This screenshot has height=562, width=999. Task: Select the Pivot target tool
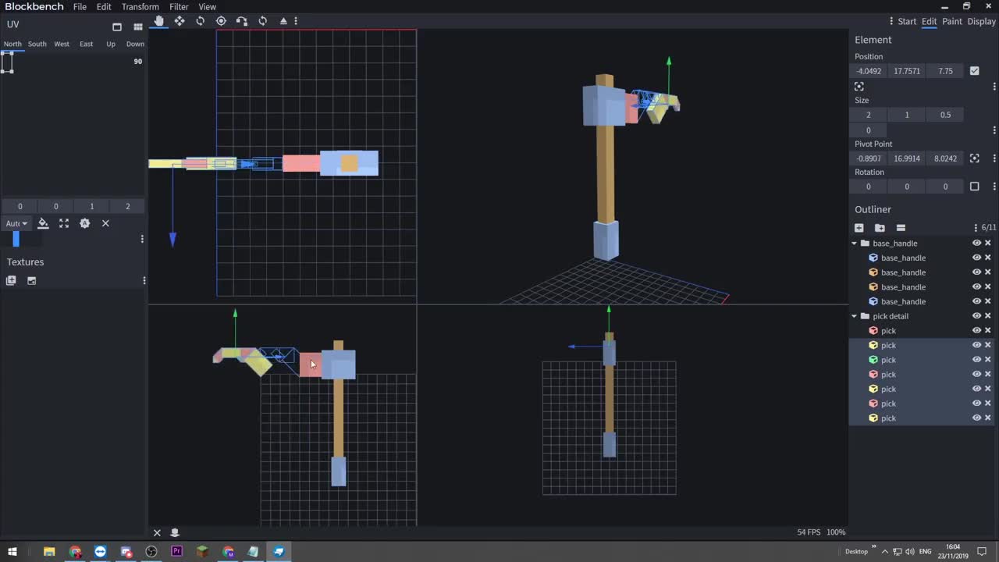[221, 21]
